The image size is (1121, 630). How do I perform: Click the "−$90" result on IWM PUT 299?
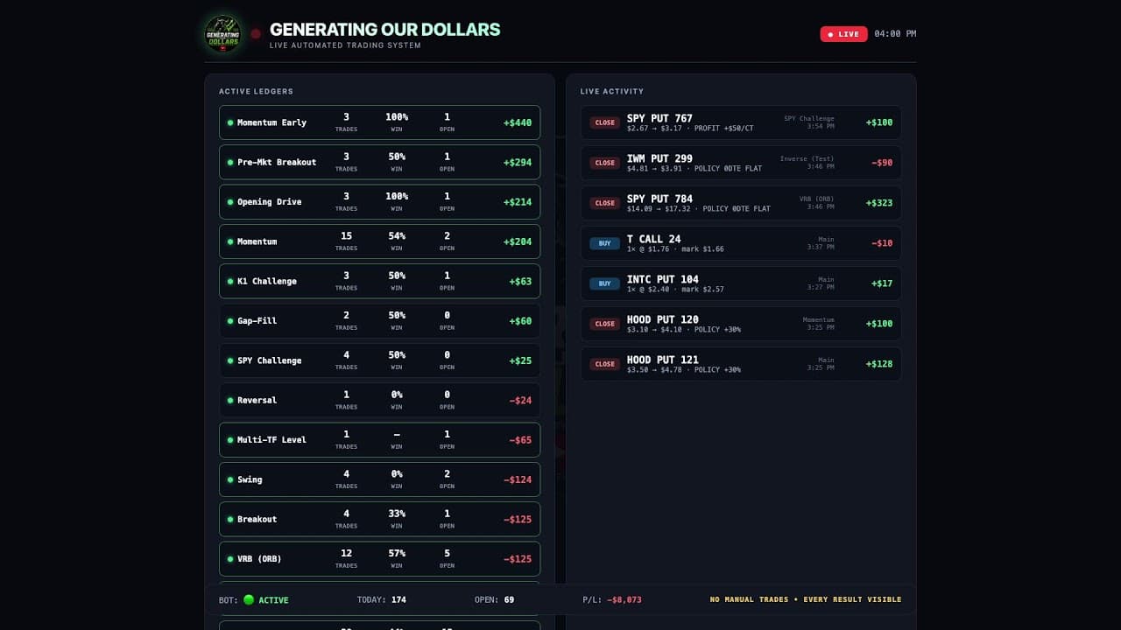pos(882,163)
